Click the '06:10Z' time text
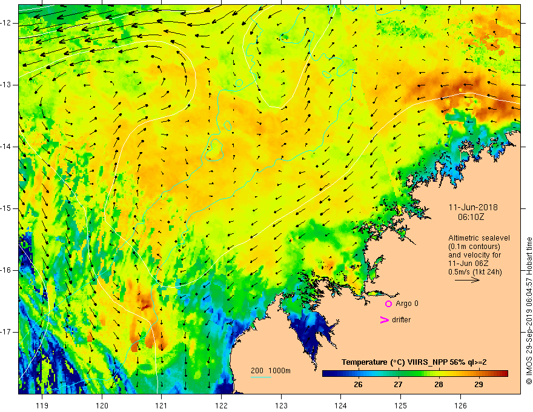The width and height of the screenshot is (533, 412). coord(471,217)
